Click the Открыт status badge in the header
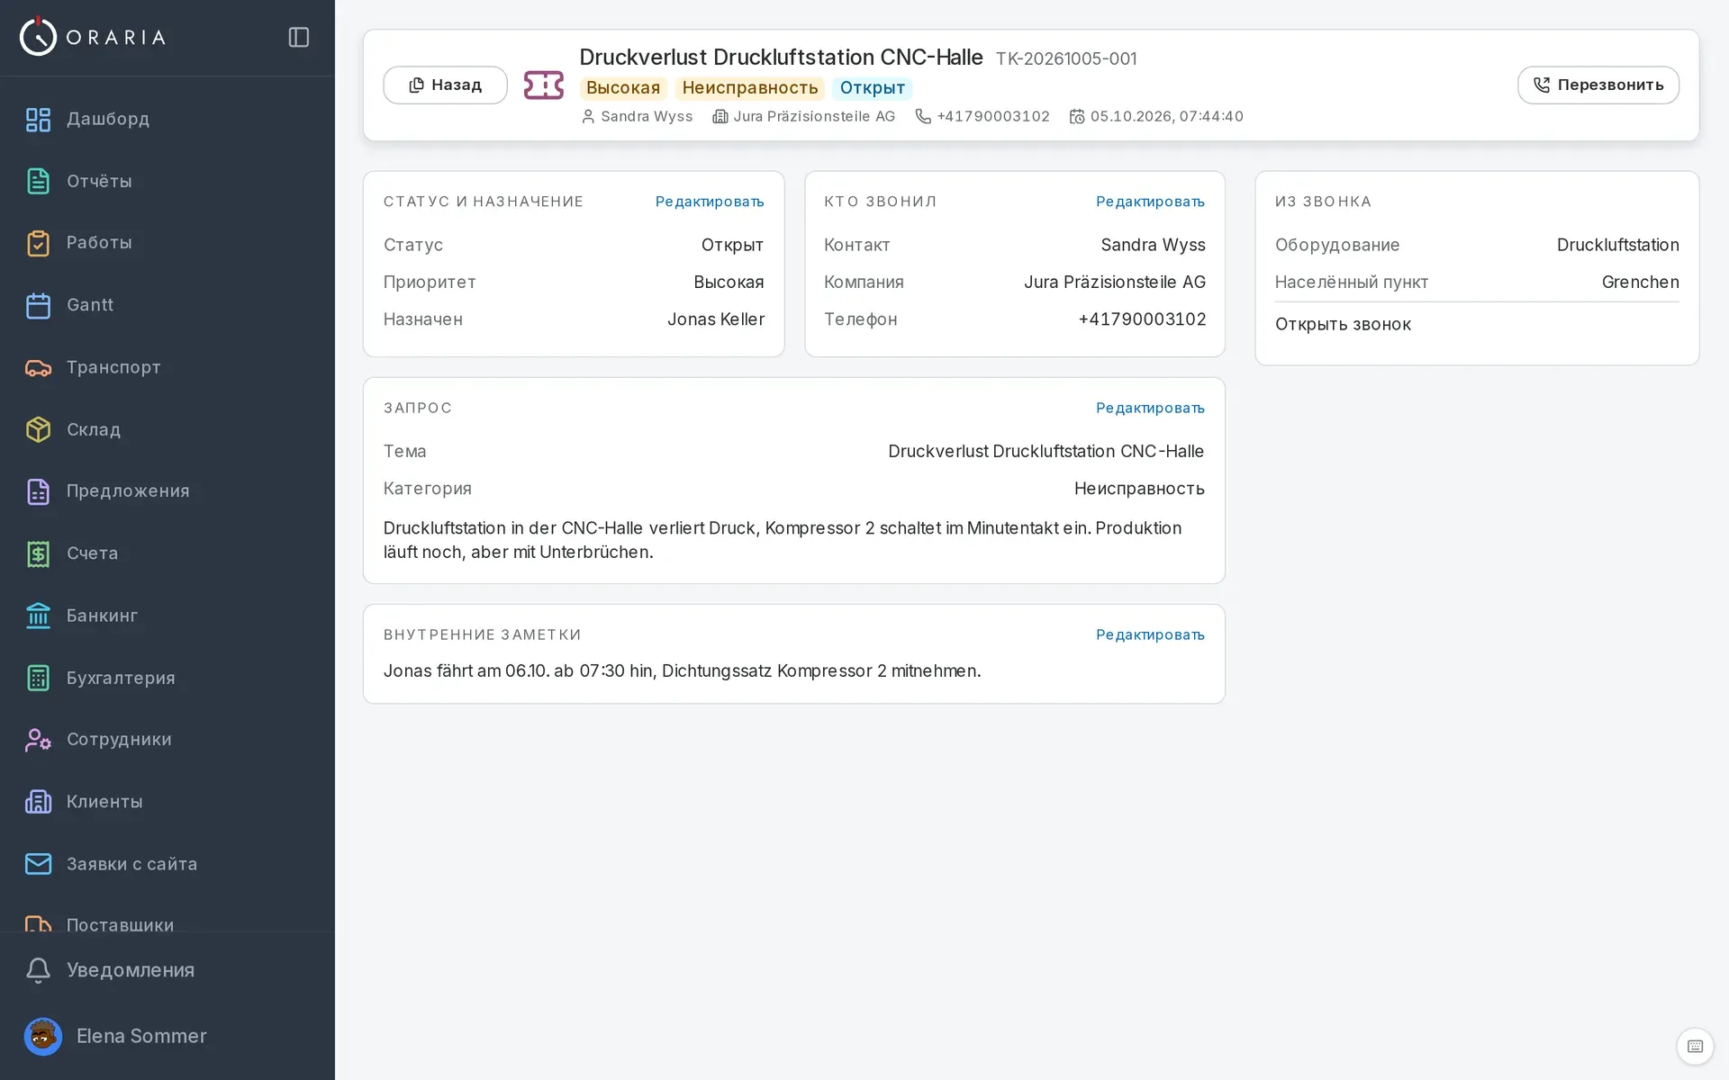The width and height of the screenshot is (1729, 1080). click(x=872, y=87)
